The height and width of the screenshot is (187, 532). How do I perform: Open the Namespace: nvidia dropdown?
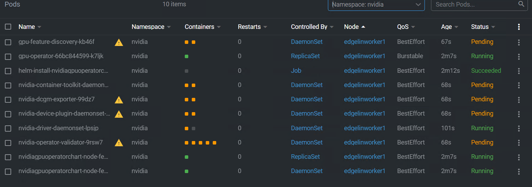pyautogui.click(x=376, y=5)
